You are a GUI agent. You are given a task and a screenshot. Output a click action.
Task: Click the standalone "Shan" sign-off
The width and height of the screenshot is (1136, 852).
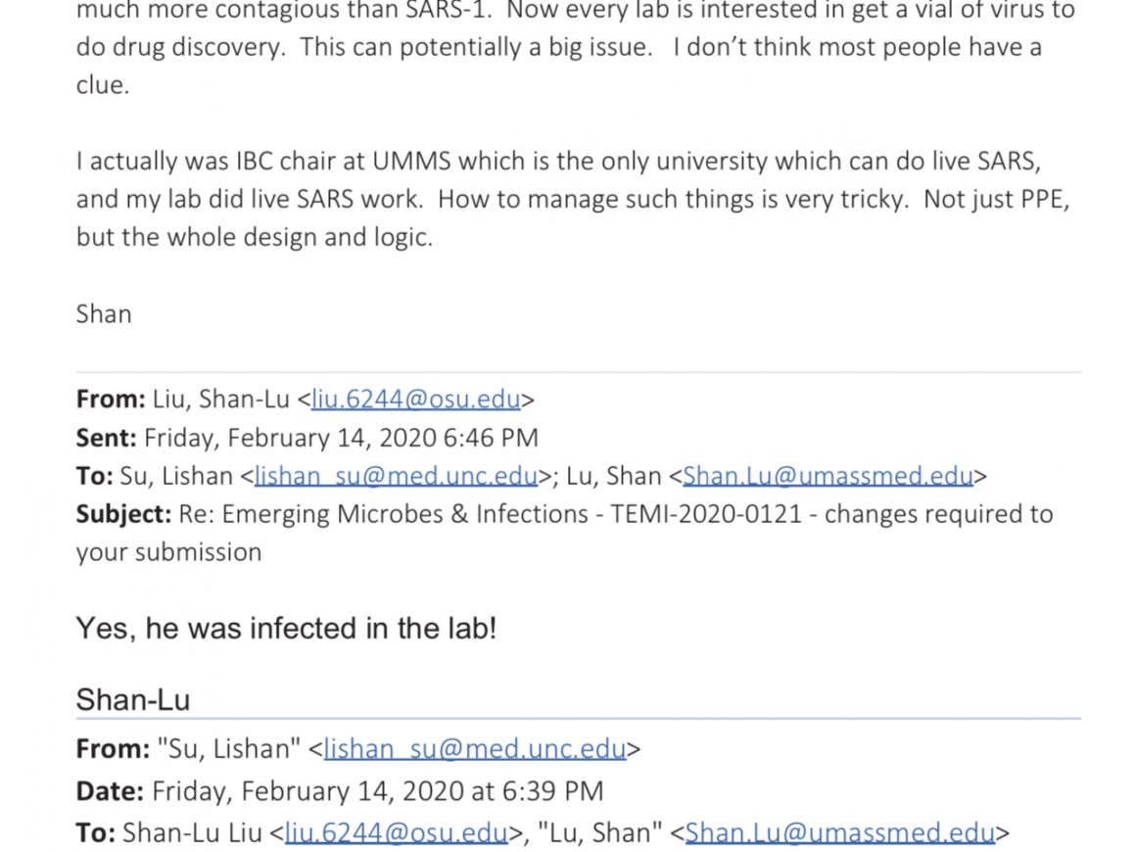104,314
